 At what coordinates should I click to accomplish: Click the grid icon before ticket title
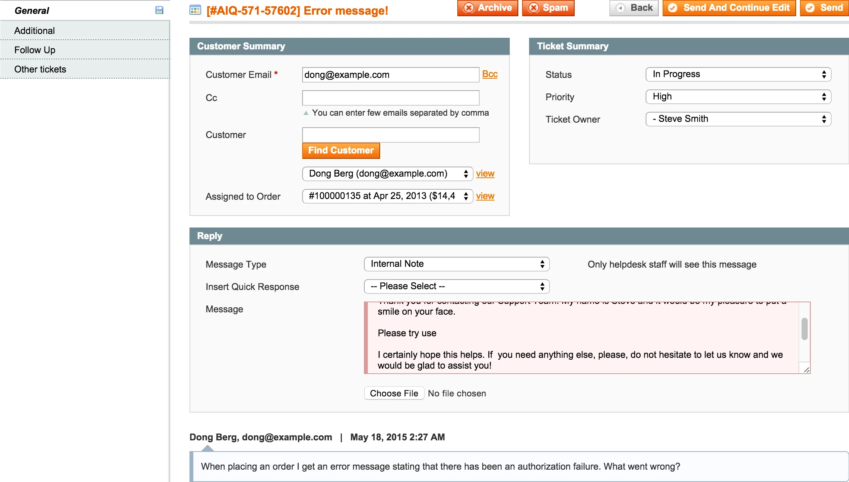[195, 10]
